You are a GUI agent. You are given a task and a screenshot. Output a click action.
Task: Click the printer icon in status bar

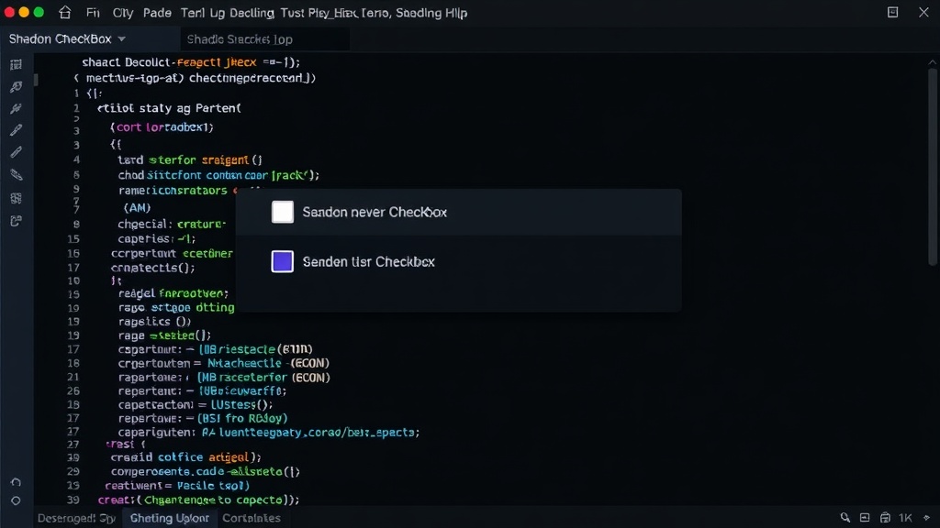(x=885, y=518)
